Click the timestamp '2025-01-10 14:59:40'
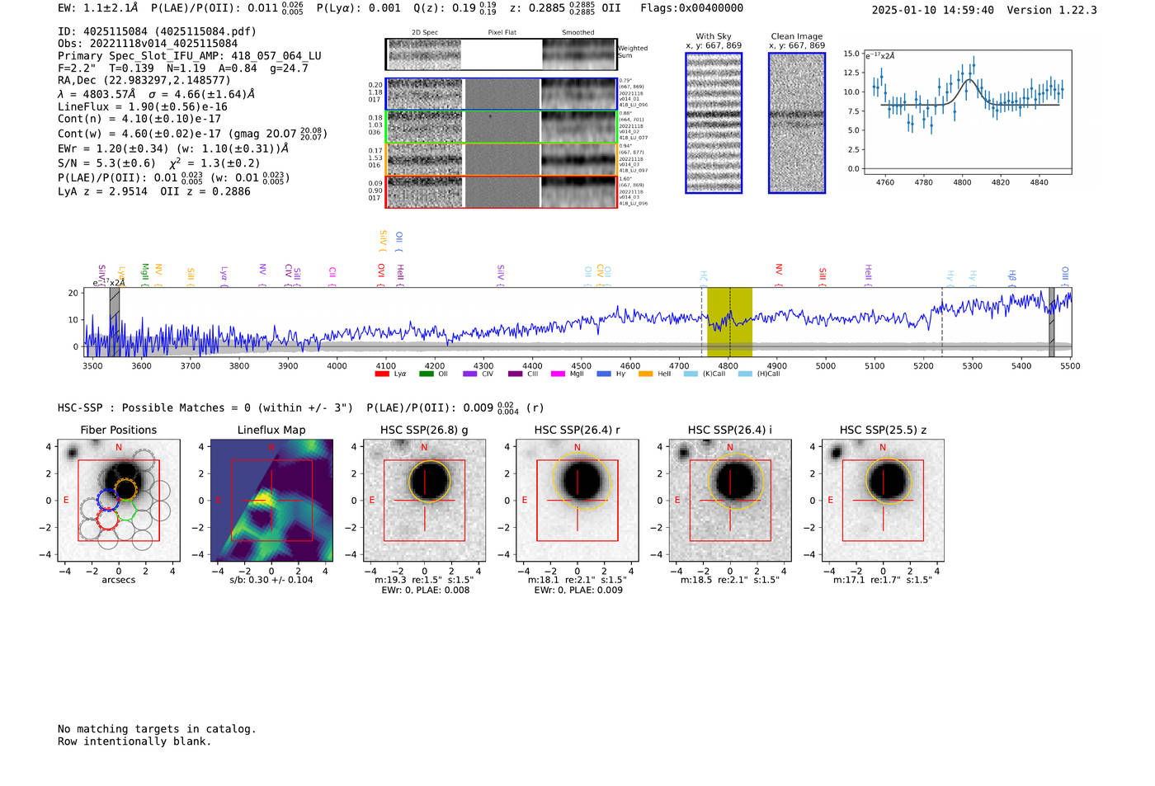1155x786 pixels. click(x=932, y=11)
